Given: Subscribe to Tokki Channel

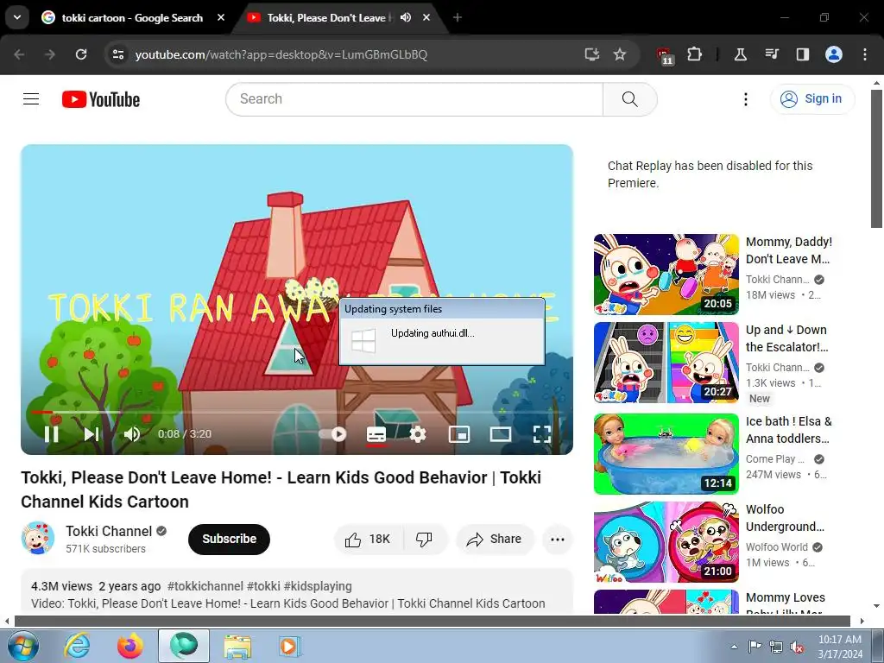Looking at the screenshot, I should coord(229,539).
